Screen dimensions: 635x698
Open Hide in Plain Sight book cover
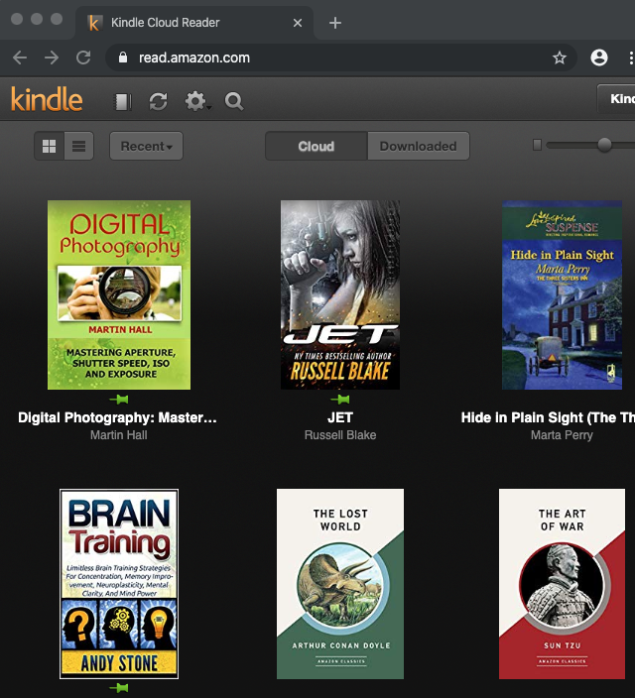pos(562,294)
